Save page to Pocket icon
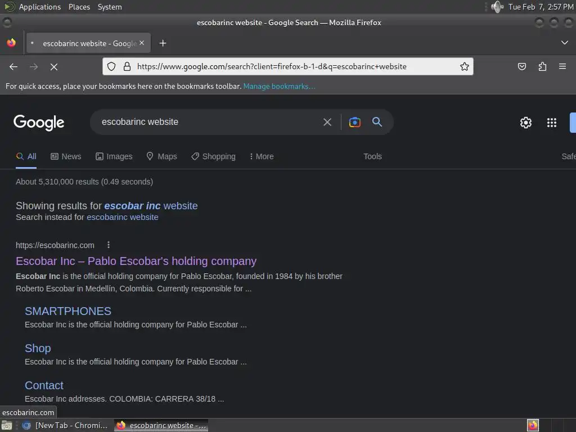 coord(521,66)
